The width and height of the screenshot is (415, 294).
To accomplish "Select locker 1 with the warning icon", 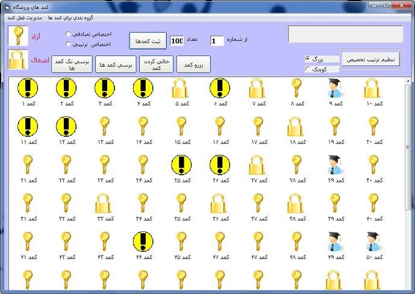I will coord(28,88).
